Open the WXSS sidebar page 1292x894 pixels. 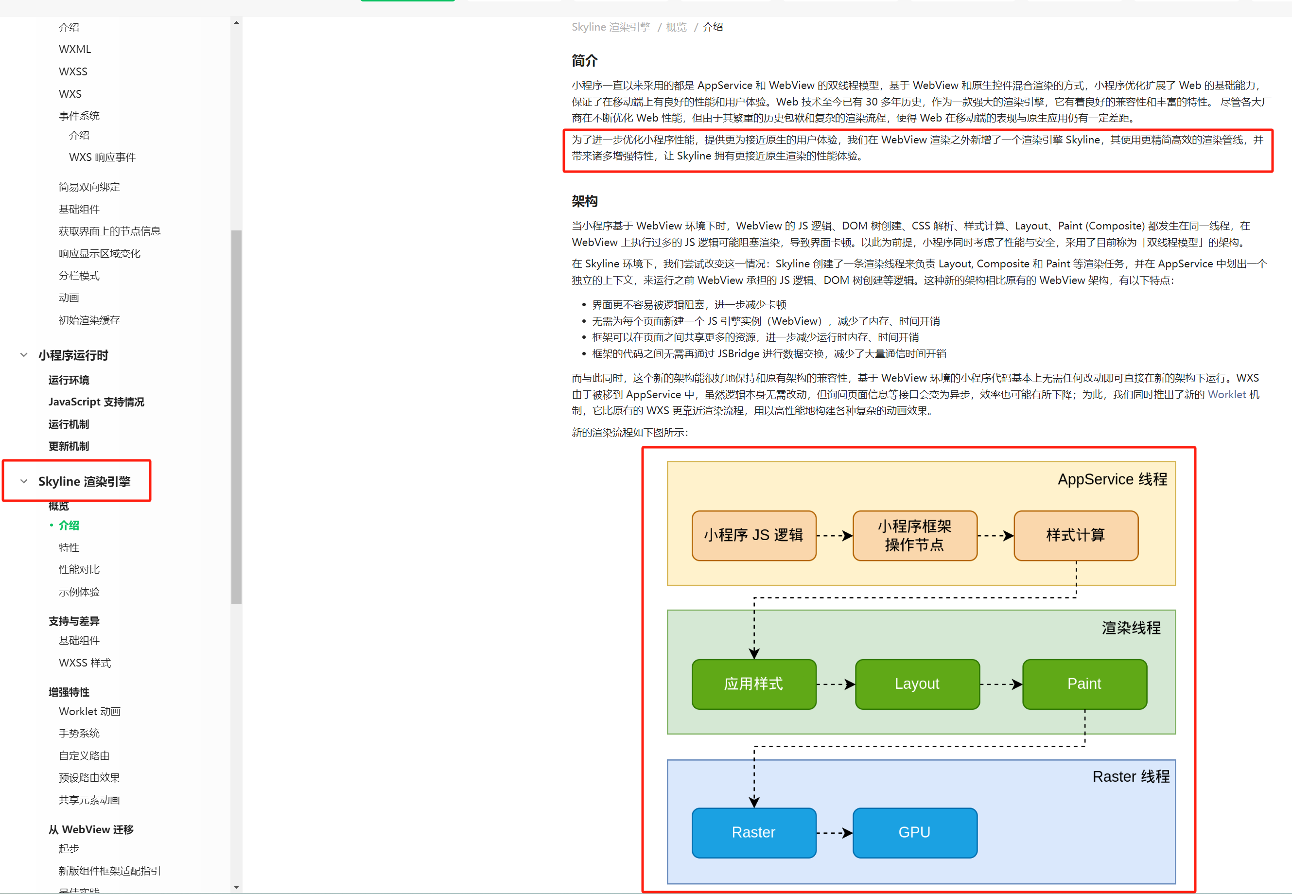(73, 71)
